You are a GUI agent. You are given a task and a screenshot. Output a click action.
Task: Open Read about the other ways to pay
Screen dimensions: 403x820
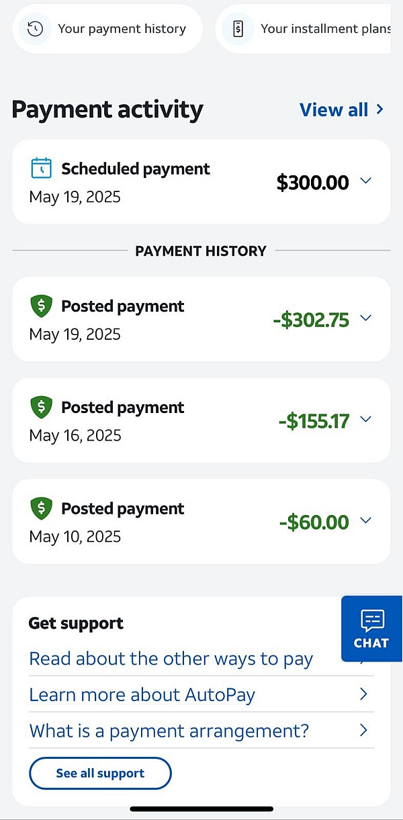(x=171, y=659)
